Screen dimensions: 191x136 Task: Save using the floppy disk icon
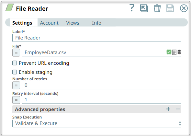pos(170,8)
